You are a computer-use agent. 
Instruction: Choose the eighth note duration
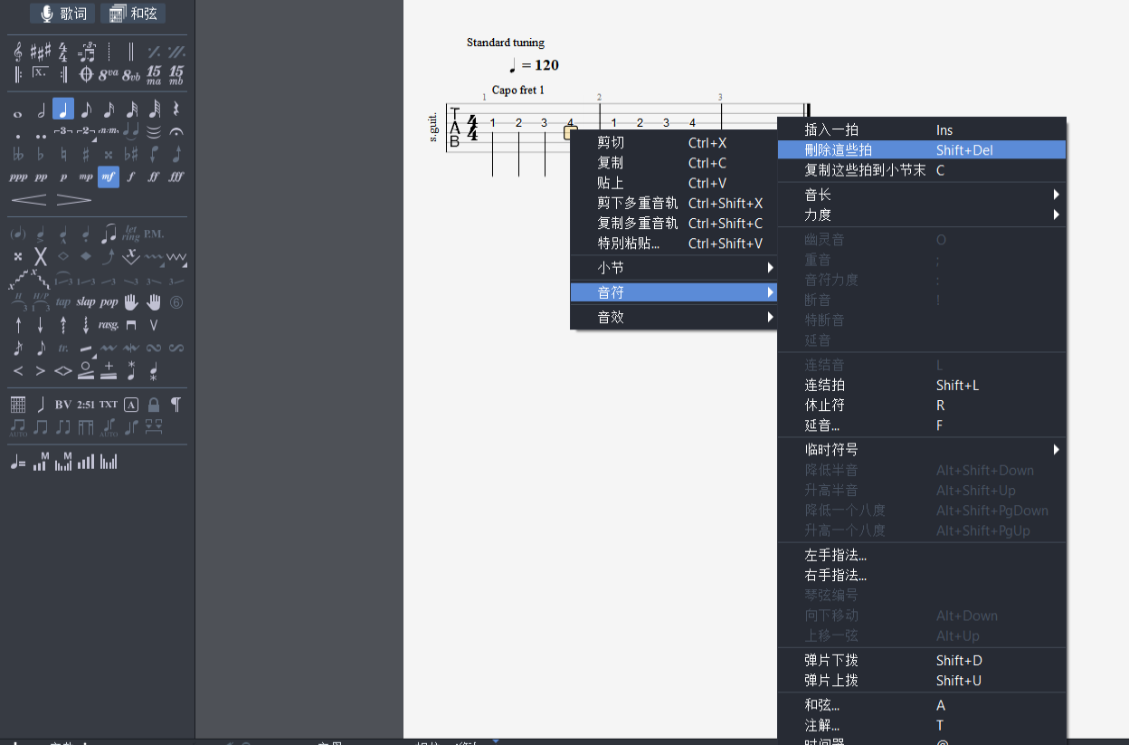pos(86,110)
